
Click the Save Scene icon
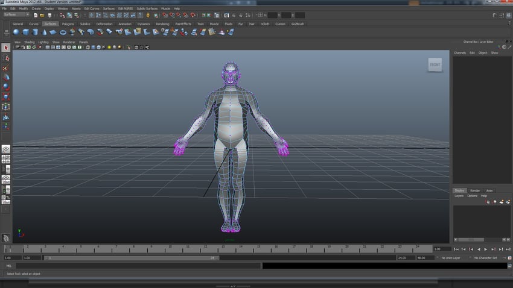pyautogui.click(x=49, y=15)
